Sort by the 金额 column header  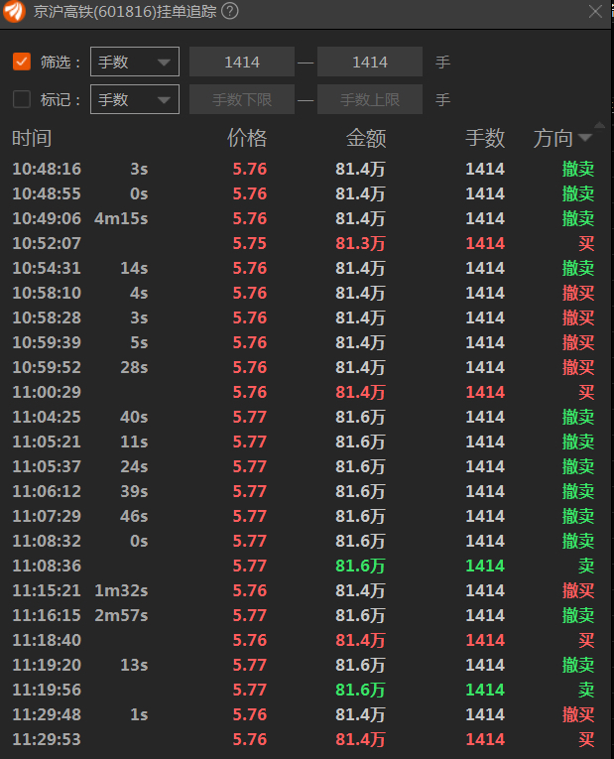click(366, 139)
